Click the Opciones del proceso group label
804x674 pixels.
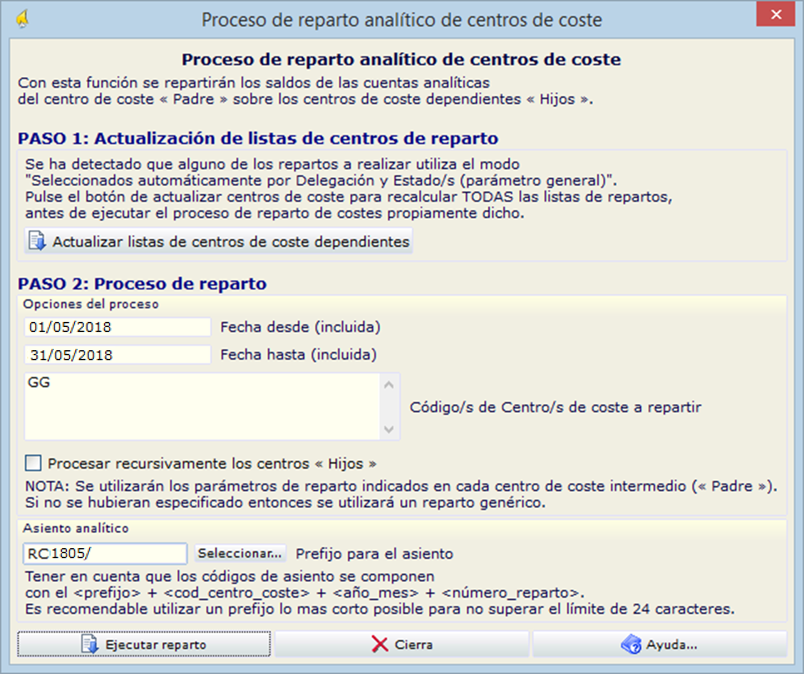pos(91,304)
